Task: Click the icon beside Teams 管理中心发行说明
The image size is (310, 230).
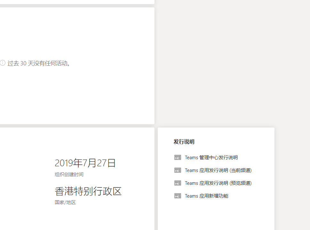Action: pos(178,158)
